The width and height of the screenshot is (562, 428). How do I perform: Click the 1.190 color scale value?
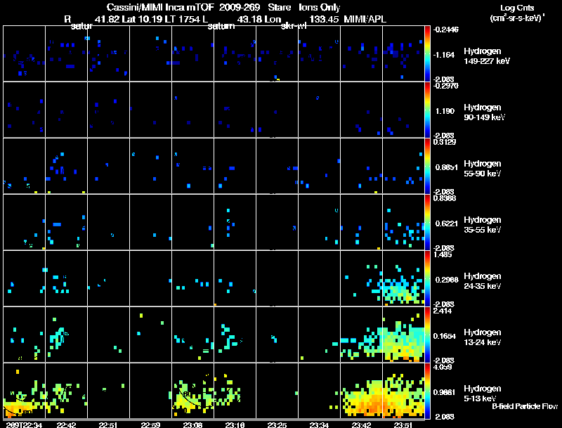click(445, 111)
